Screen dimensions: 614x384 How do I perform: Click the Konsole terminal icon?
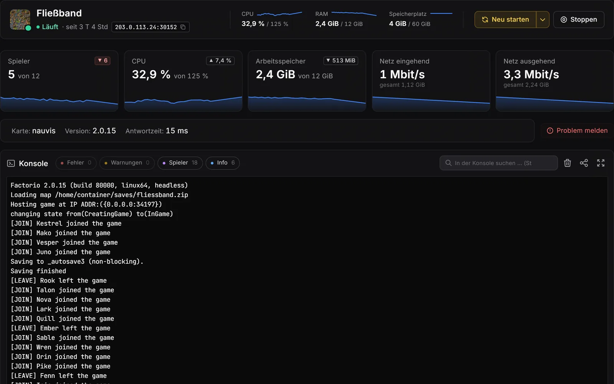pos(11,163)
